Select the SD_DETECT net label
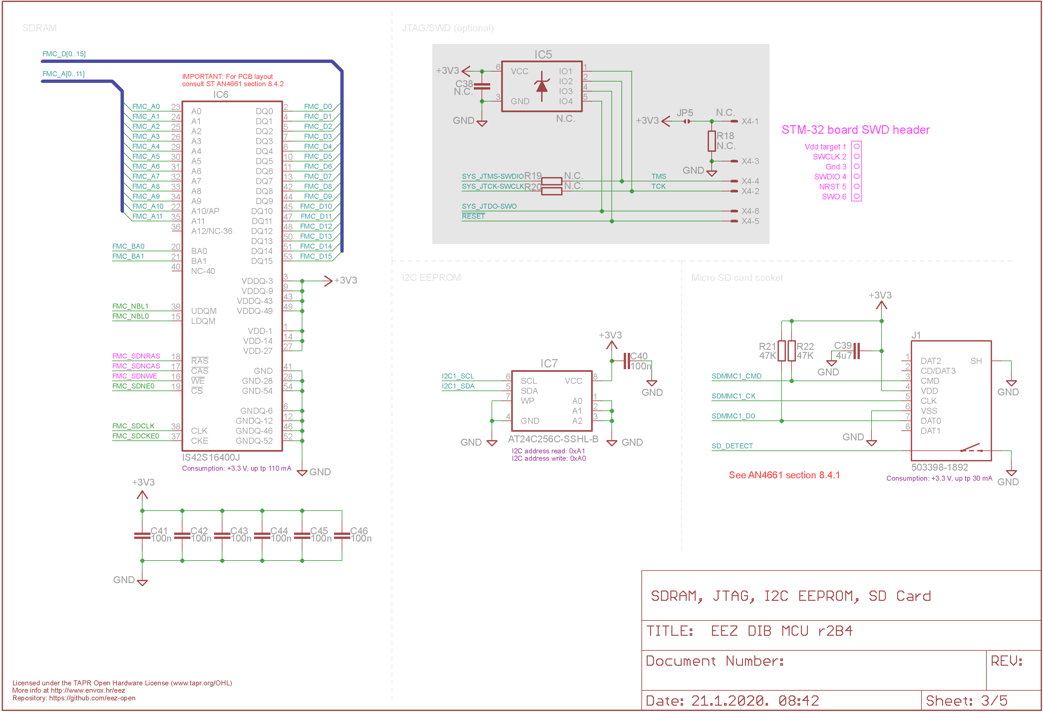This screenshot has height=713, width=1043. click(x=732, y=446)
